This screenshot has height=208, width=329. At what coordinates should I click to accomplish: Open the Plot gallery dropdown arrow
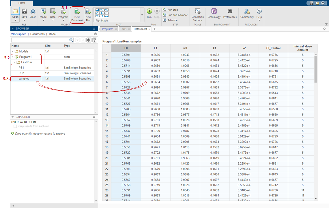[142, 15]
